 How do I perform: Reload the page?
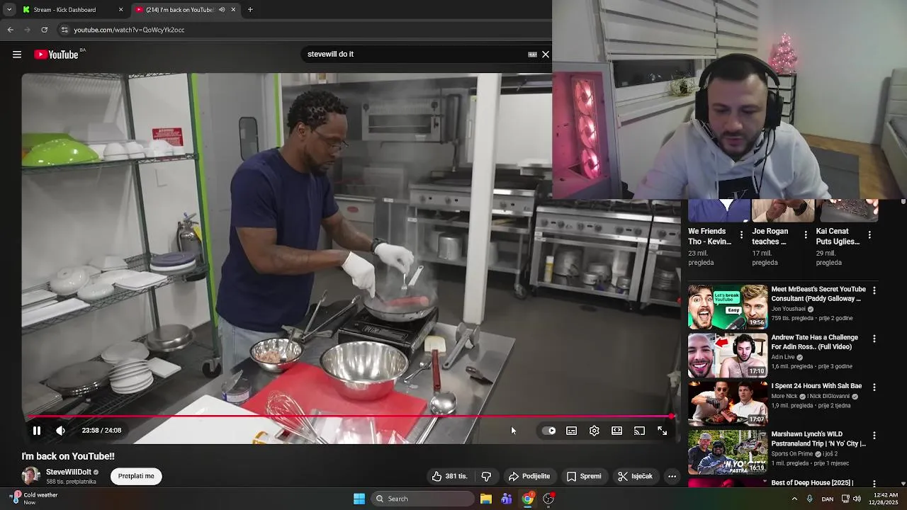pos(44,30)
